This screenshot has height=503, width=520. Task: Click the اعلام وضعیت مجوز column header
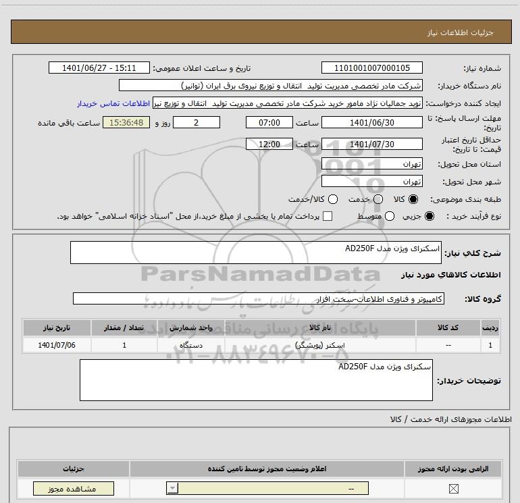(x=267, y=469)
